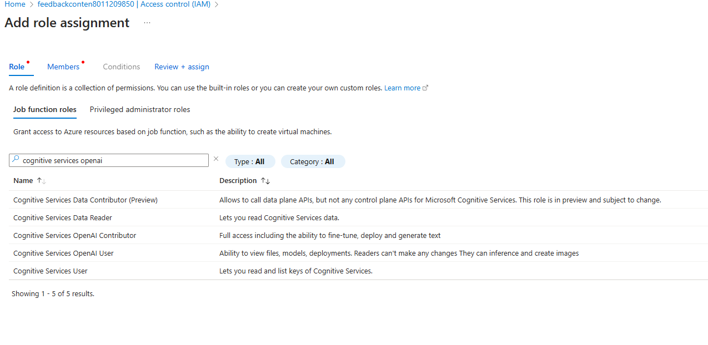Click the Name column header
708x345 pixels.
[x=23, y=181]
